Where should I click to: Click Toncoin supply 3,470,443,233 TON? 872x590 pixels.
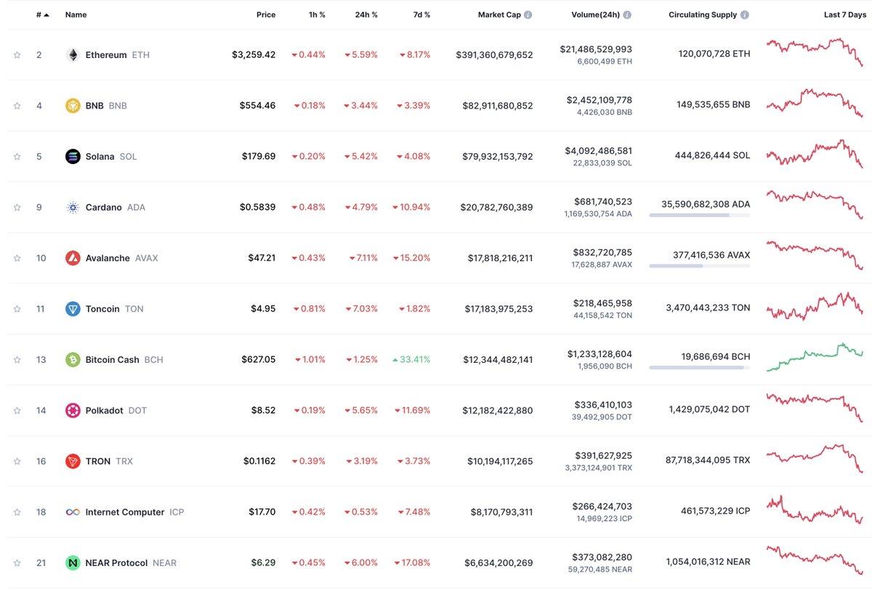tap(708, 308)
